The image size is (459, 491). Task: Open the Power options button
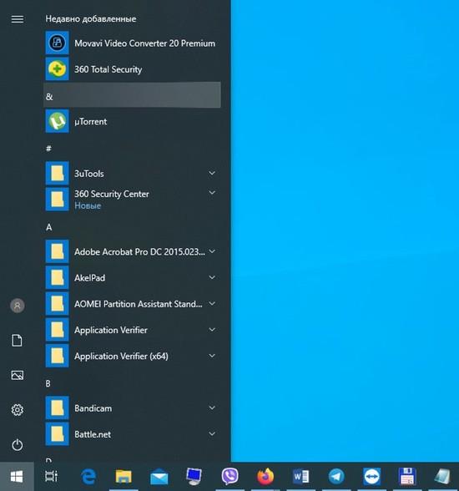18,444
